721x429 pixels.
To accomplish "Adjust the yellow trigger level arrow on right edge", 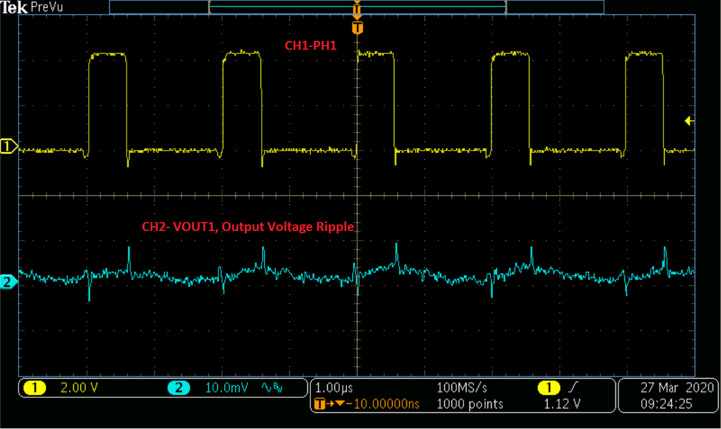I will click(x=689, y=121).
